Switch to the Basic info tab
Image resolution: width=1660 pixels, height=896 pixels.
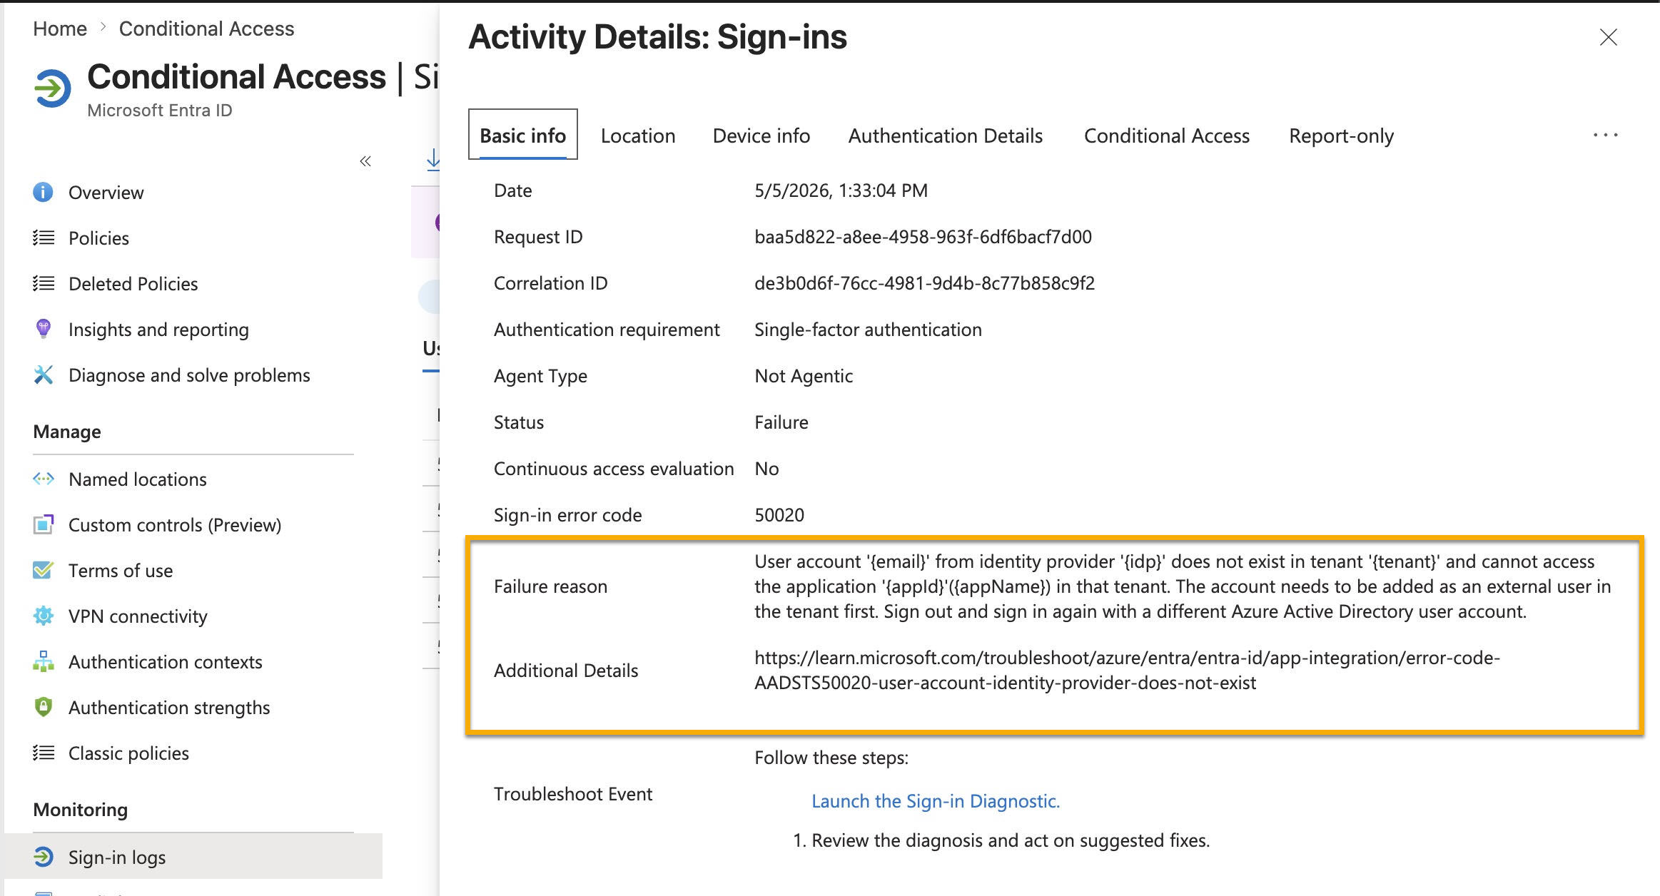coord(522,135)
